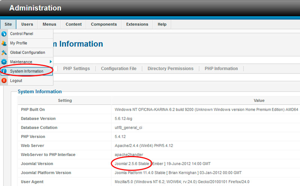
Task: Open the Help menu
Action: [x=162, y=24]
